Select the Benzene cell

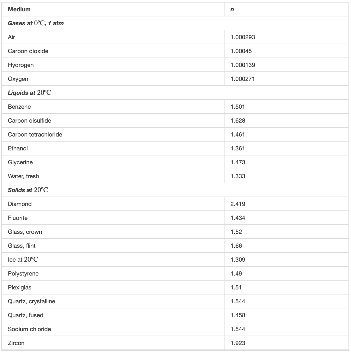19,107
